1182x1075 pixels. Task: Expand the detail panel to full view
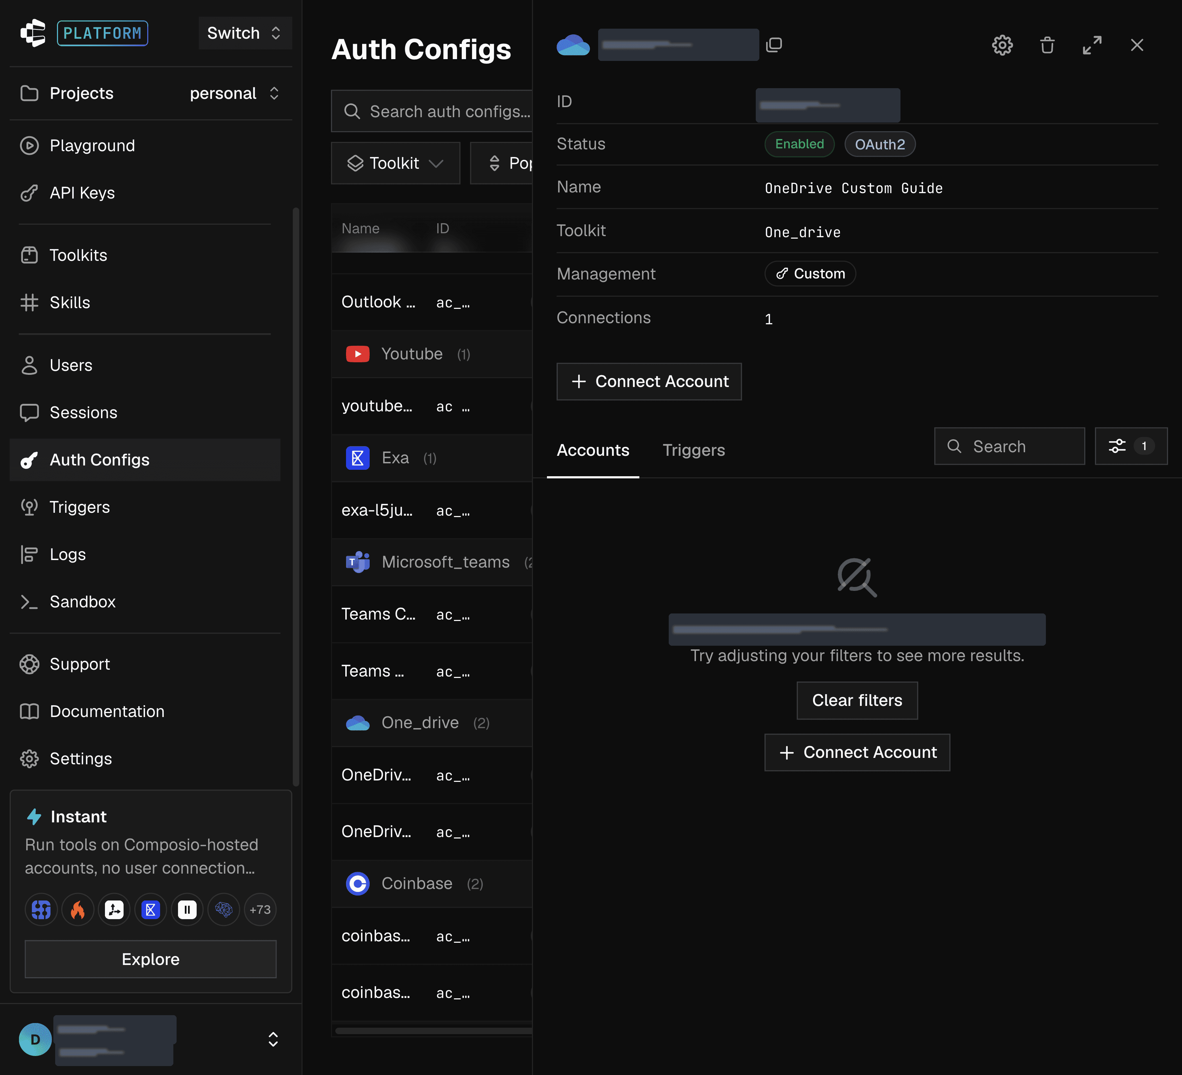1092,45
